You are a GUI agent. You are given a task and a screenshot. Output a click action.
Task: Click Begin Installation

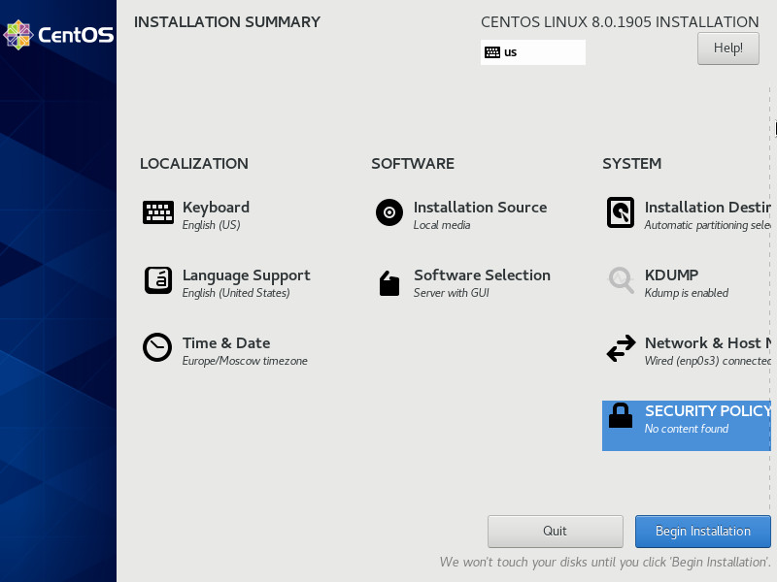point(702,531)
